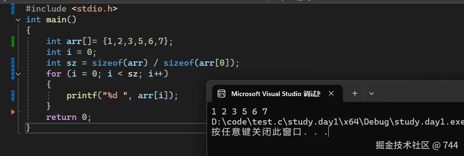The image size is (464, 156).
Task: Click the closing brace on the last line of main
Action: (x=28, y=127)
